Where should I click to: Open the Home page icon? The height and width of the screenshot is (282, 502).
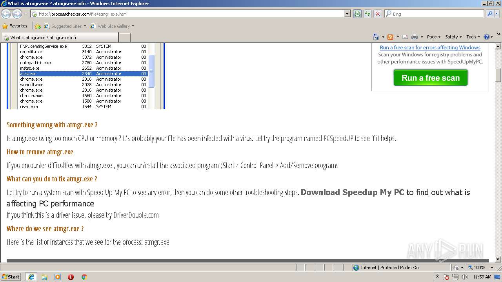pos(376,37)
